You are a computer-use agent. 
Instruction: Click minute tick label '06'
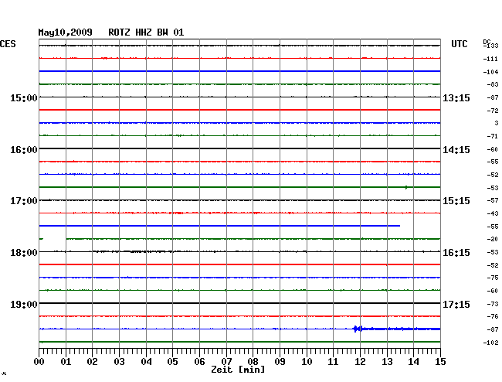199,362
